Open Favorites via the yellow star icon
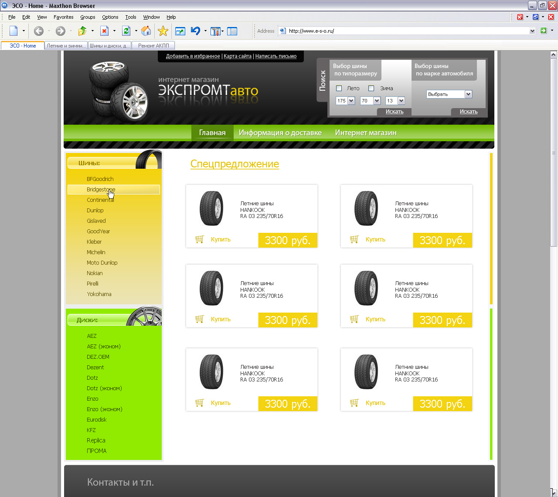Image resolution: width=558 pixels, height=497 pixels. (163, 31)
